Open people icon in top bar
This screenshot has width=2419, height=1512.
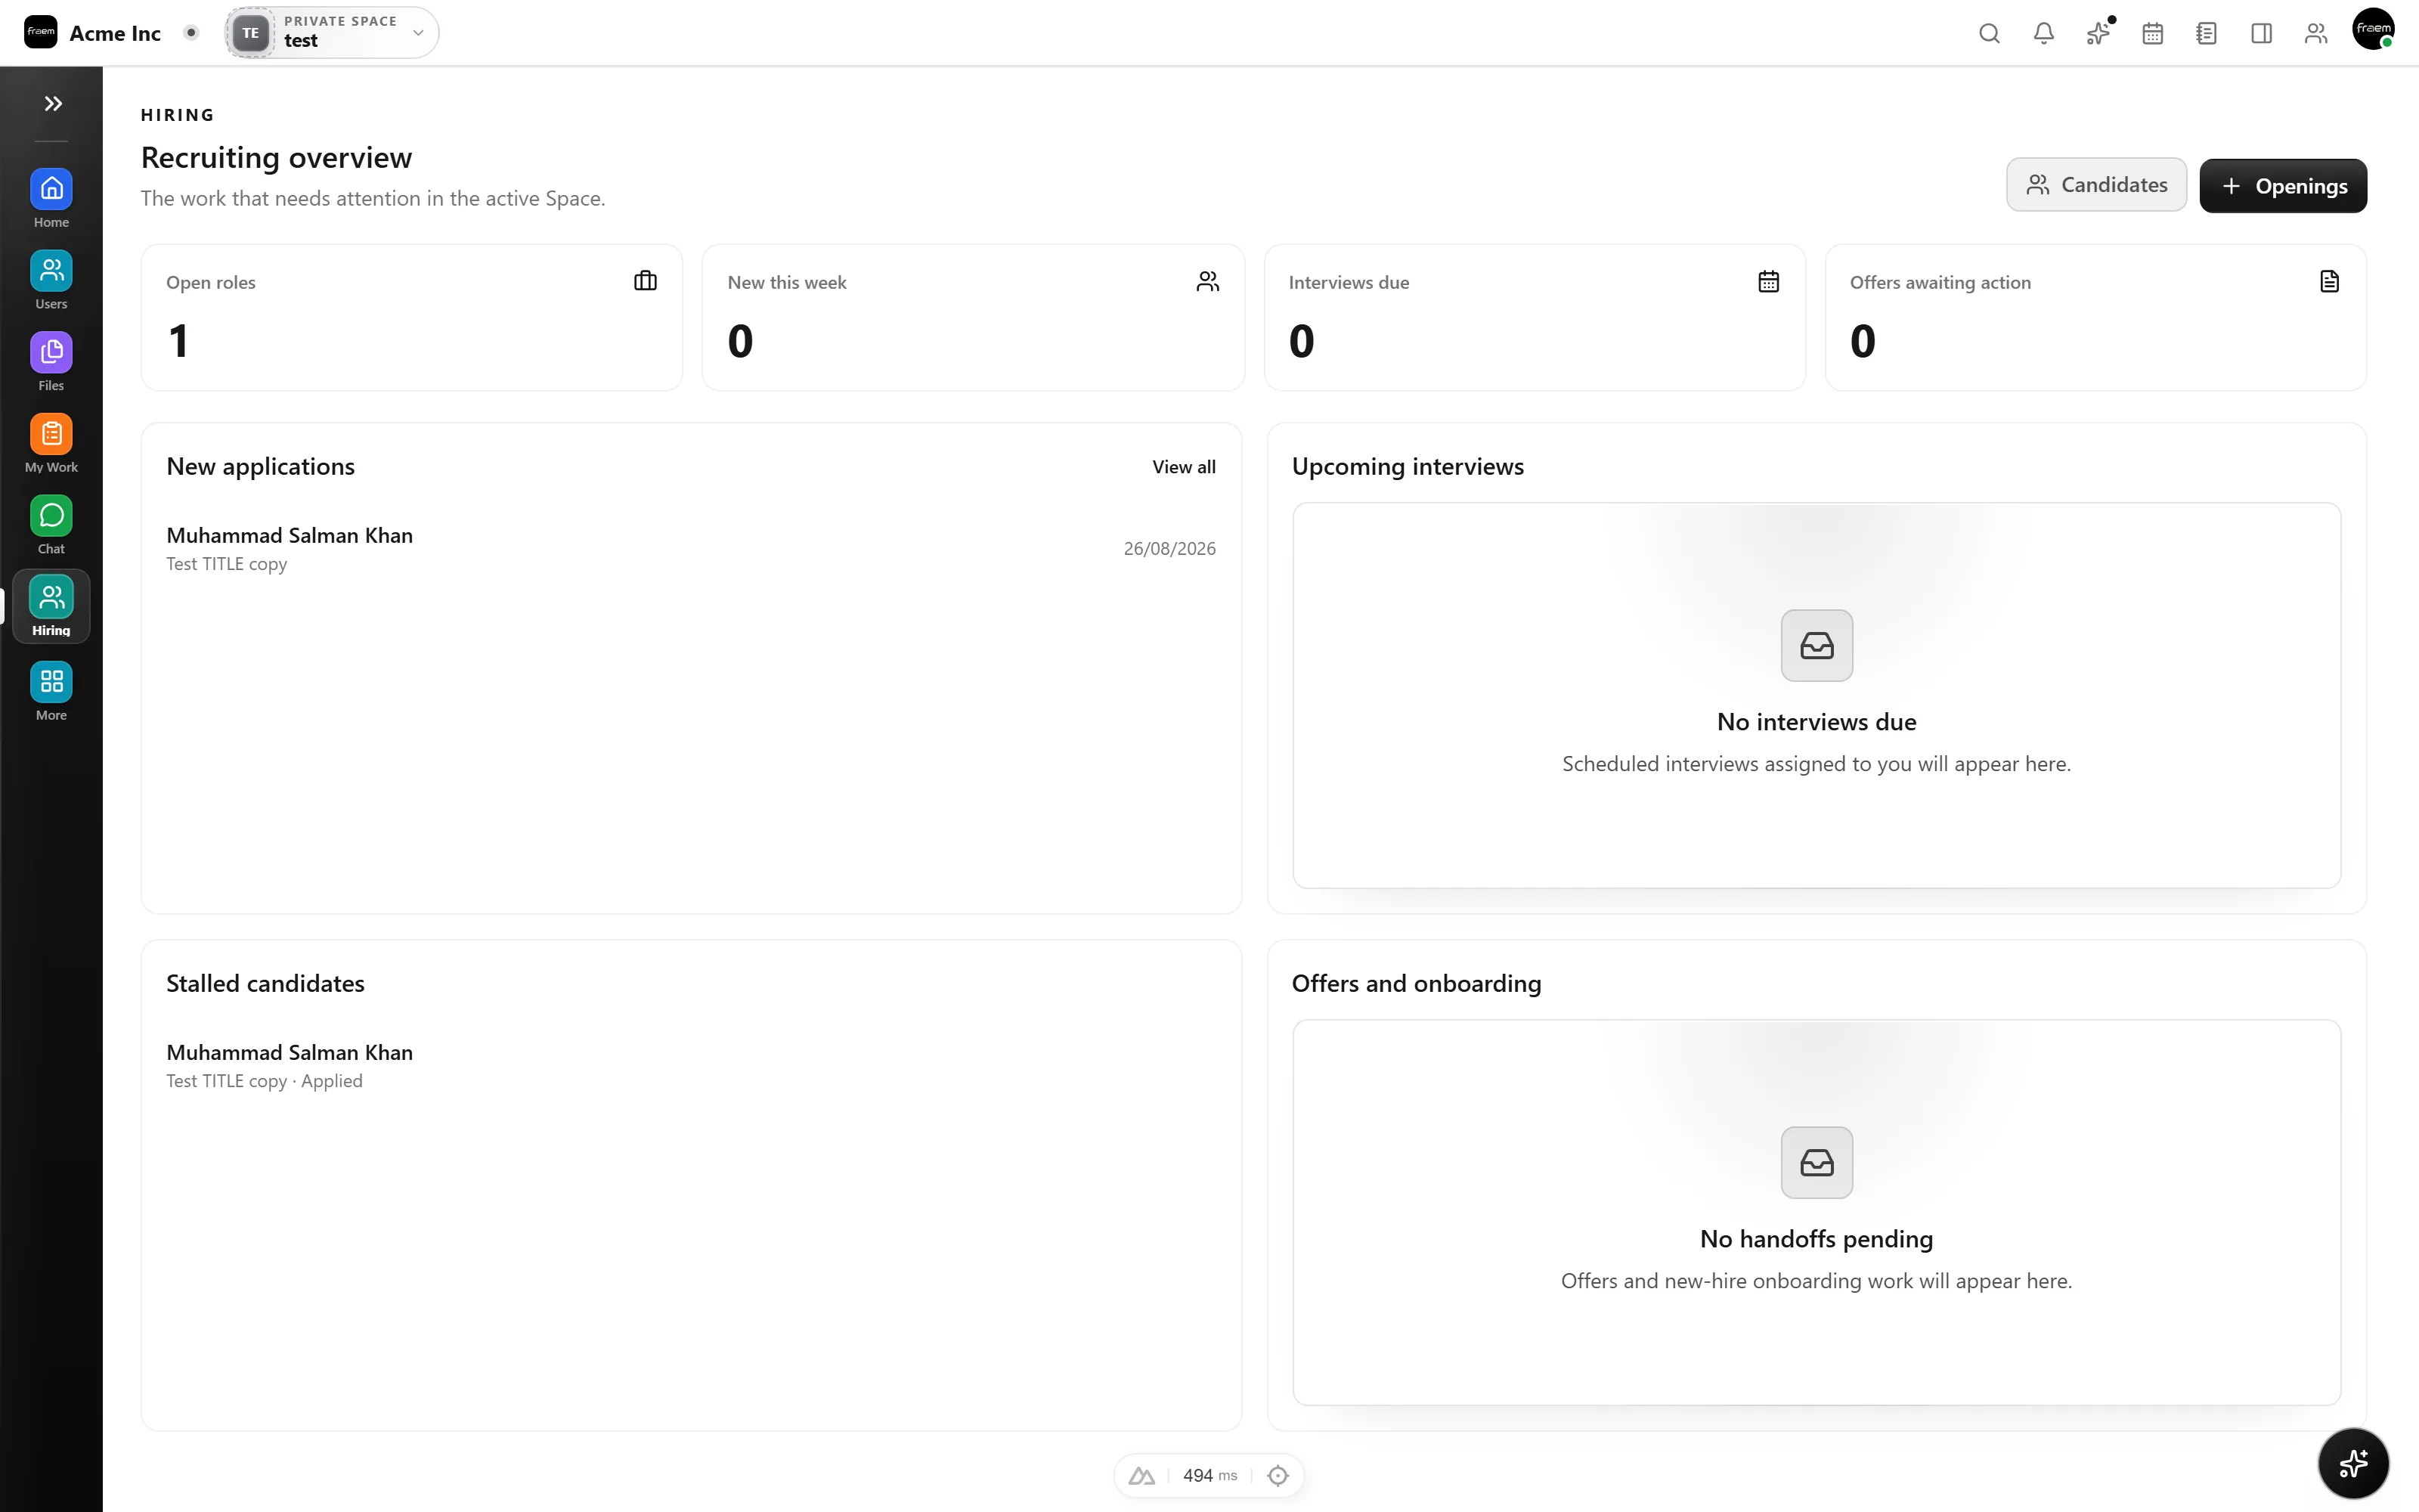pyautogui.click(x=2315, y=33)
